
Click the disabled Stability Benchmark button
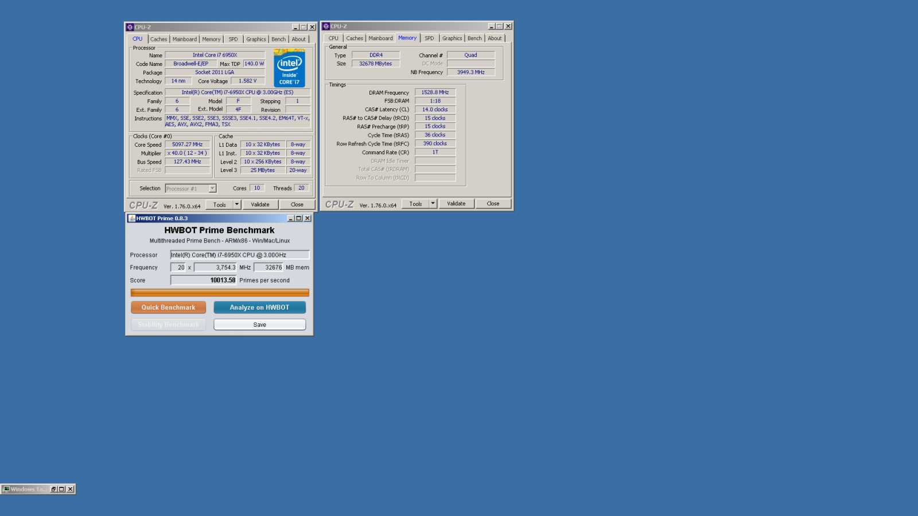click(168, 325)
